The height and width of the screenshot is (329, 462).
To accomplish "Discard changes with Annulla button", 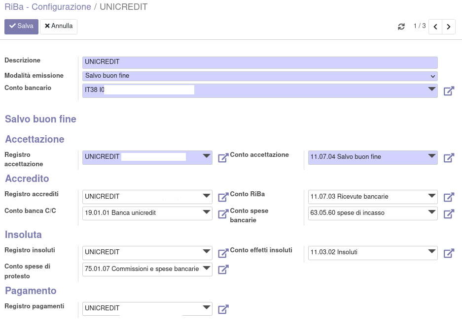I will [59, 27].
